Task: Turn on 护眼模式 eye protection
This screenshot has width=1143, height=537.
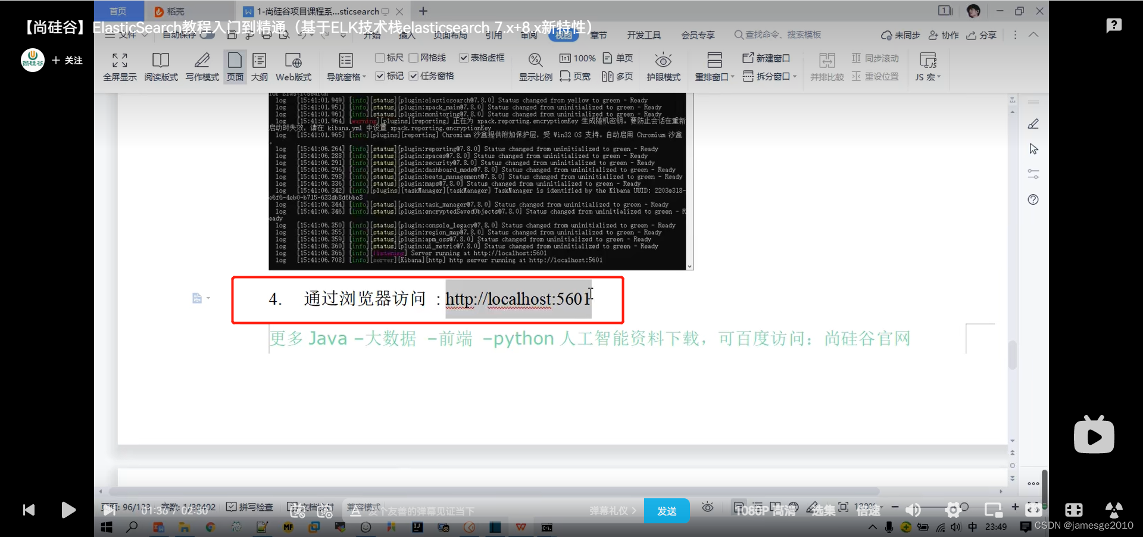Action: [663, 66]
